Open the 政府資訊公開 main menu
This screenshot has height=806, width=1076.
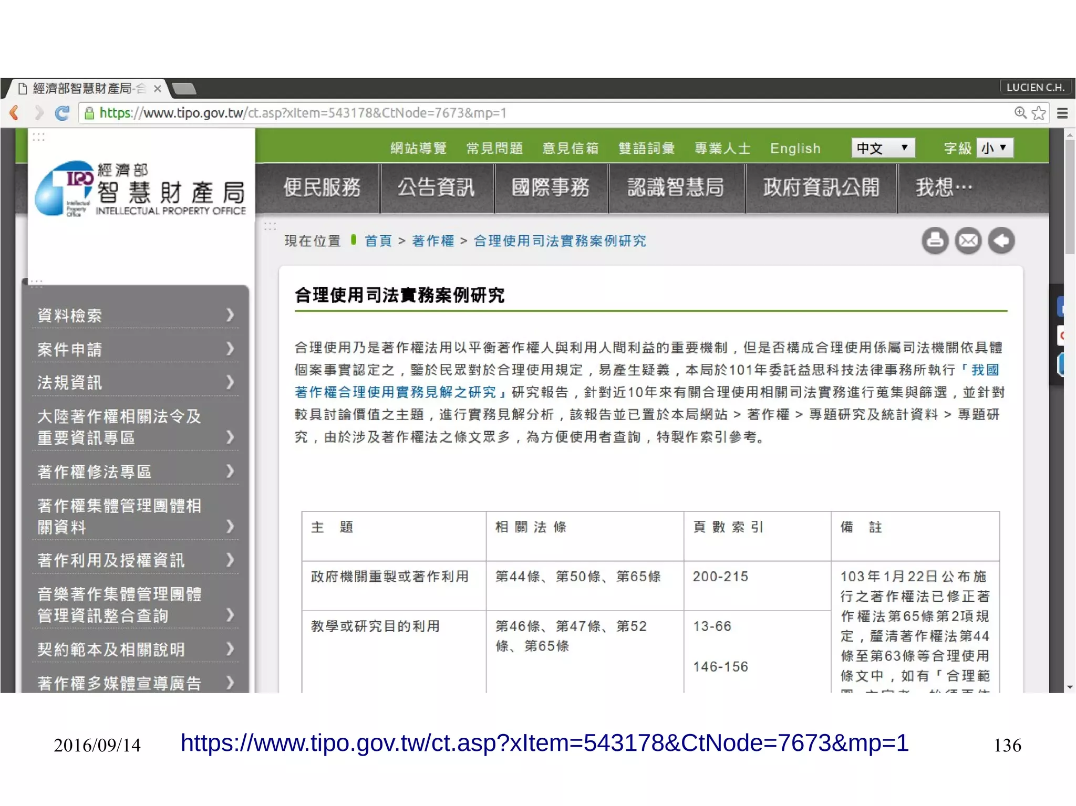pos(821,187)
